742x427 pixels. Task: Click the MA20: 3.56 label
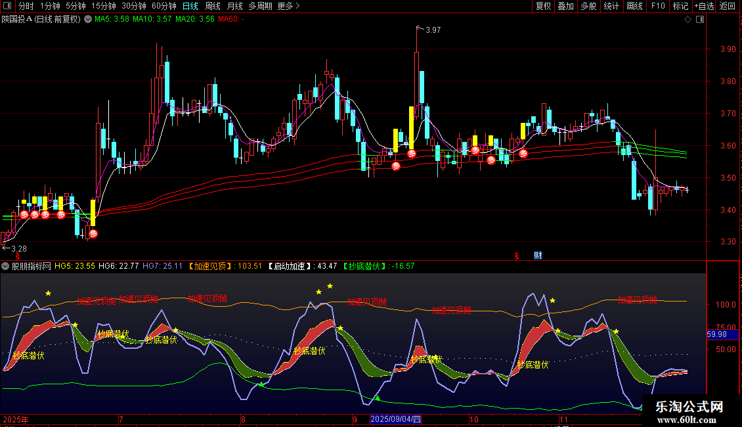tap(194, 20)
